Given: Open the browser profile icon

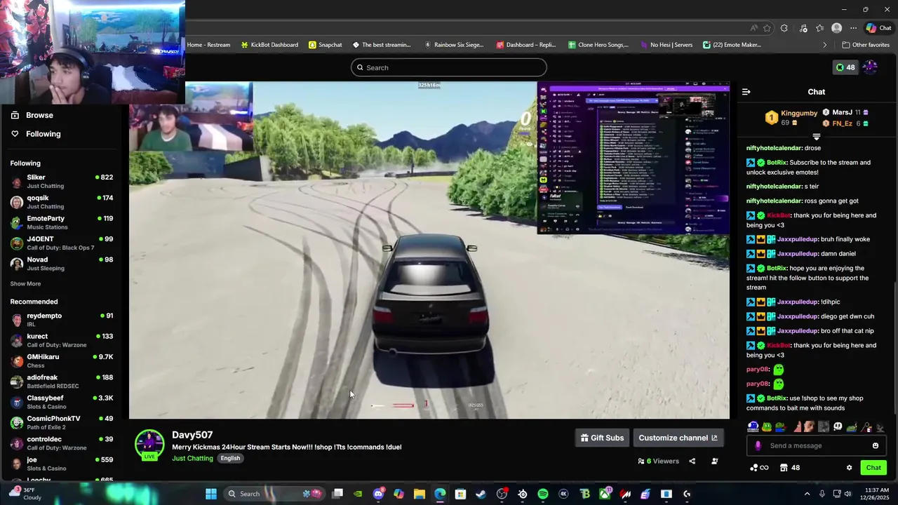Looking at the screenshot, I should point(836,28).
